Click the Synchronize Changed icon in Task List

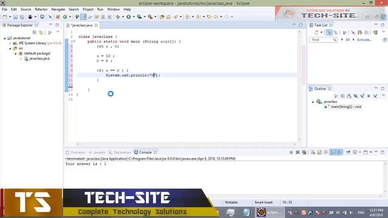point(375,32)
